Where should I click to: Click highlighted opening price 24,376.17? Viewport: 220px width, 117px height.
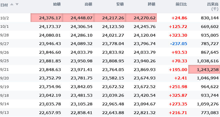tap(46, 18)
